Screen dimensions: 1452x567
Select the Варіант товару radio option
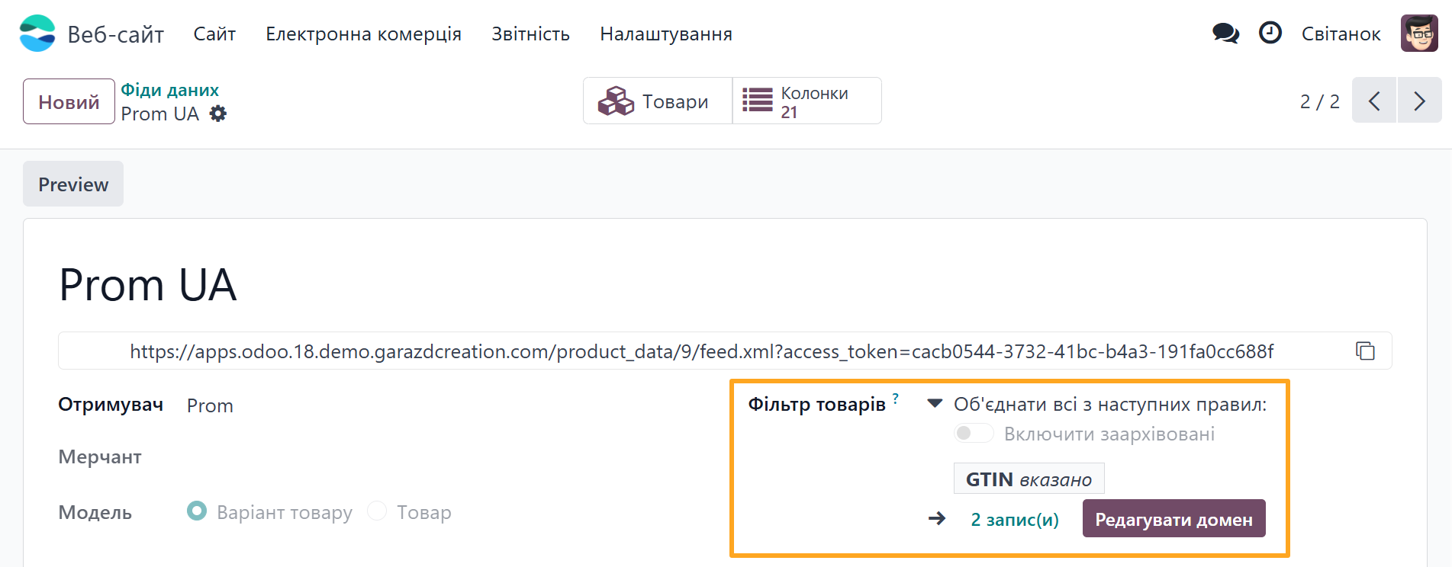pos(197,511)
